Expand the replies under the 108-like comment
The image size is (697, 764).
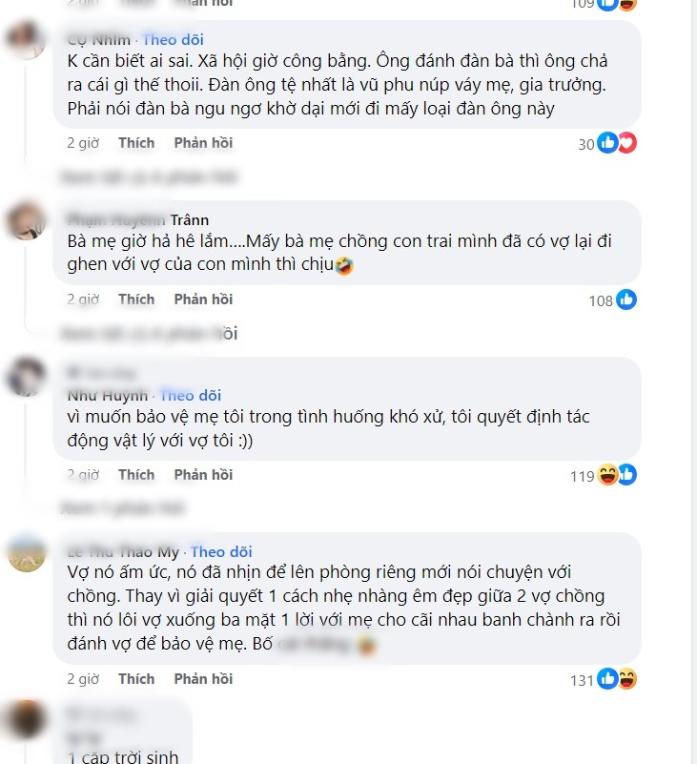149,334
